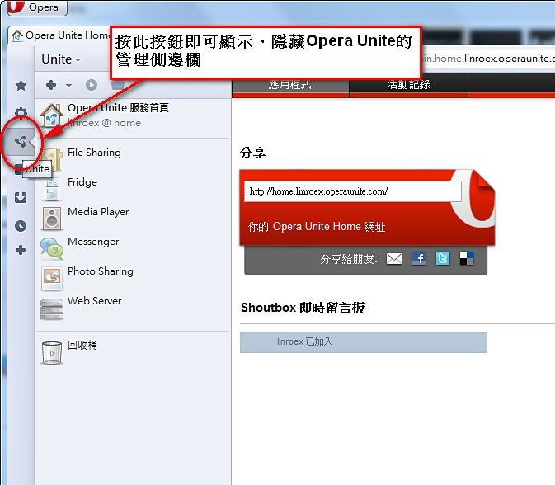Image resolution: width=555 pixels, height=485 pixels.
Task: Open the Unite panel title dropdown
Action: point(61,59)
